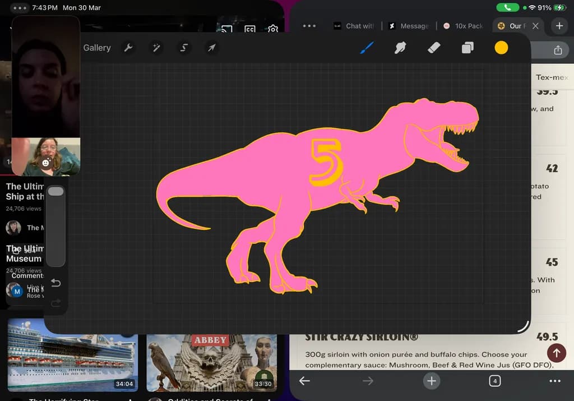Open the call reactions smiley button
The image size is (574, 401).
pyautogui.click(x=46, y=162)
